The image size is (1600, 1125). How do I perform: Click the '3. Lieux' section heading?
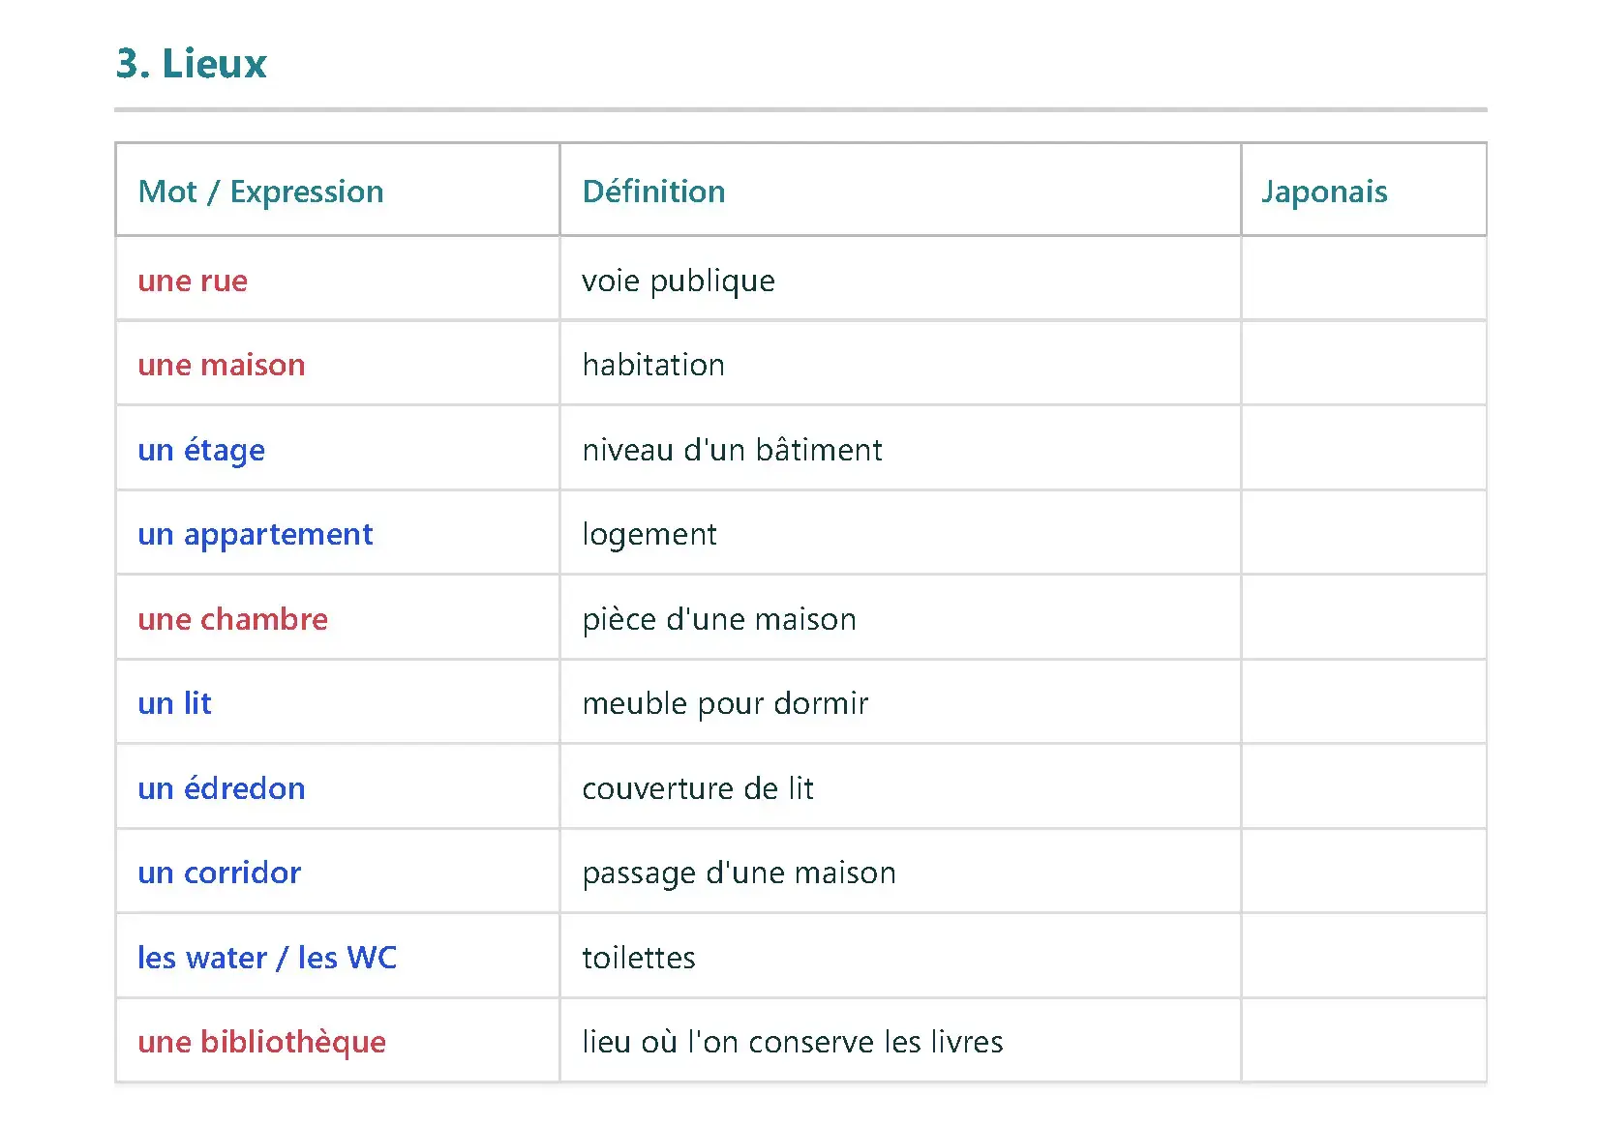pyautogui.click(x=191, y=64)
